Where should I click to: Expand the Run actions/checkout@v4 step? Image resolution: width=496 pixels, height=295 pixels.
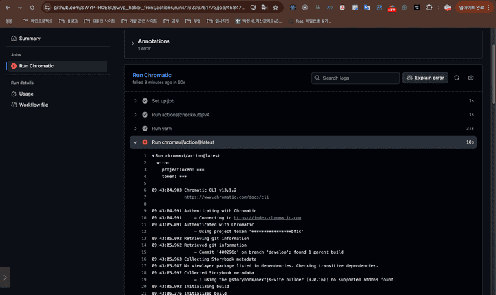click(136, 115)
